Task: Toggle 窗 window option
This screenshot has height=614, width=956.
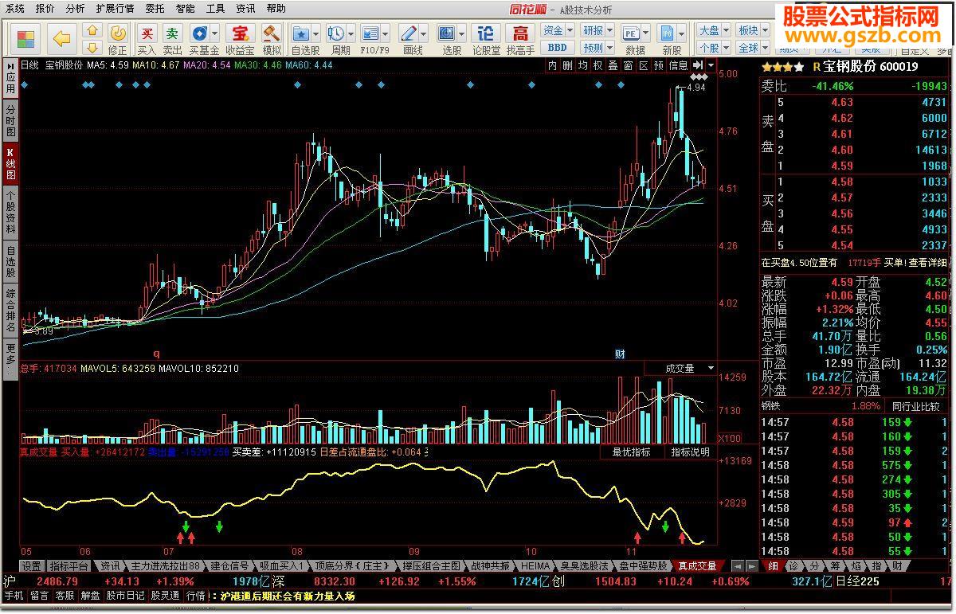Action: [628, 65]
